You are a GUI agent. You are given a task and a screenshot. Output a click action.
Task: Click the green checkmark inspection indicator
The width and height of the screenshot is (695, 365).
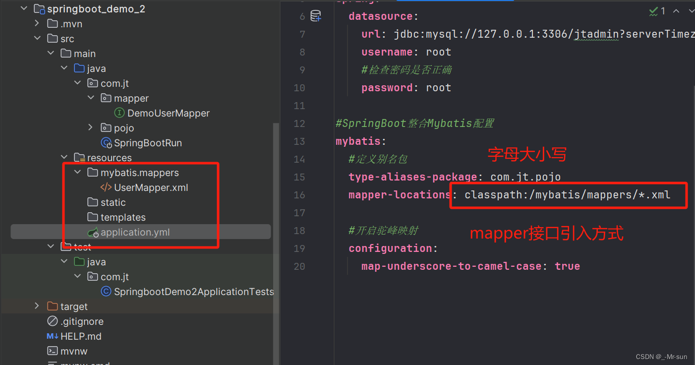pos(653,11)
